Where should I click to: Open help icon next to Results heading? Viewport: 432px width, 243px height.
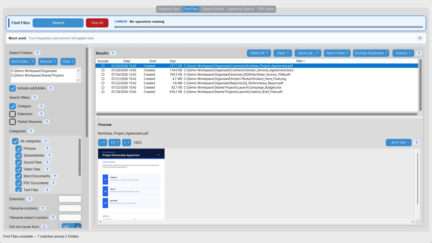point(113,53)
